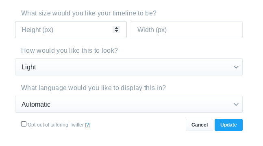
Task: Enable the Opt-out of tailoring Twitter checkbox
Action: [x=24, y=124]
